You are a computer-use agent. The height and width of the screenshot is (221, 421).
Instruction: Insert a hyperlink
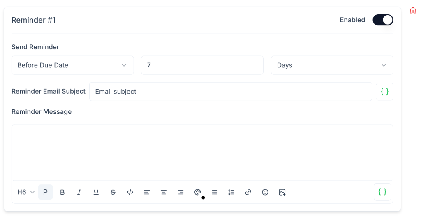248,192
